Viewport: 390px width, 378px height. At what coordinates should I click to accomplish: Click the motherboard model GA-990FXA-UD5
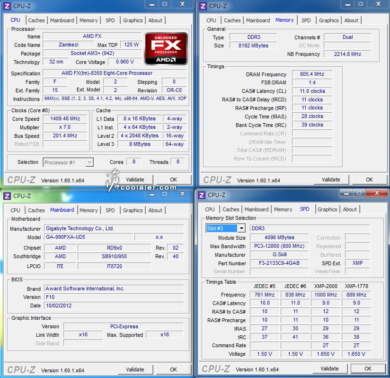click(x=89, y=237)
